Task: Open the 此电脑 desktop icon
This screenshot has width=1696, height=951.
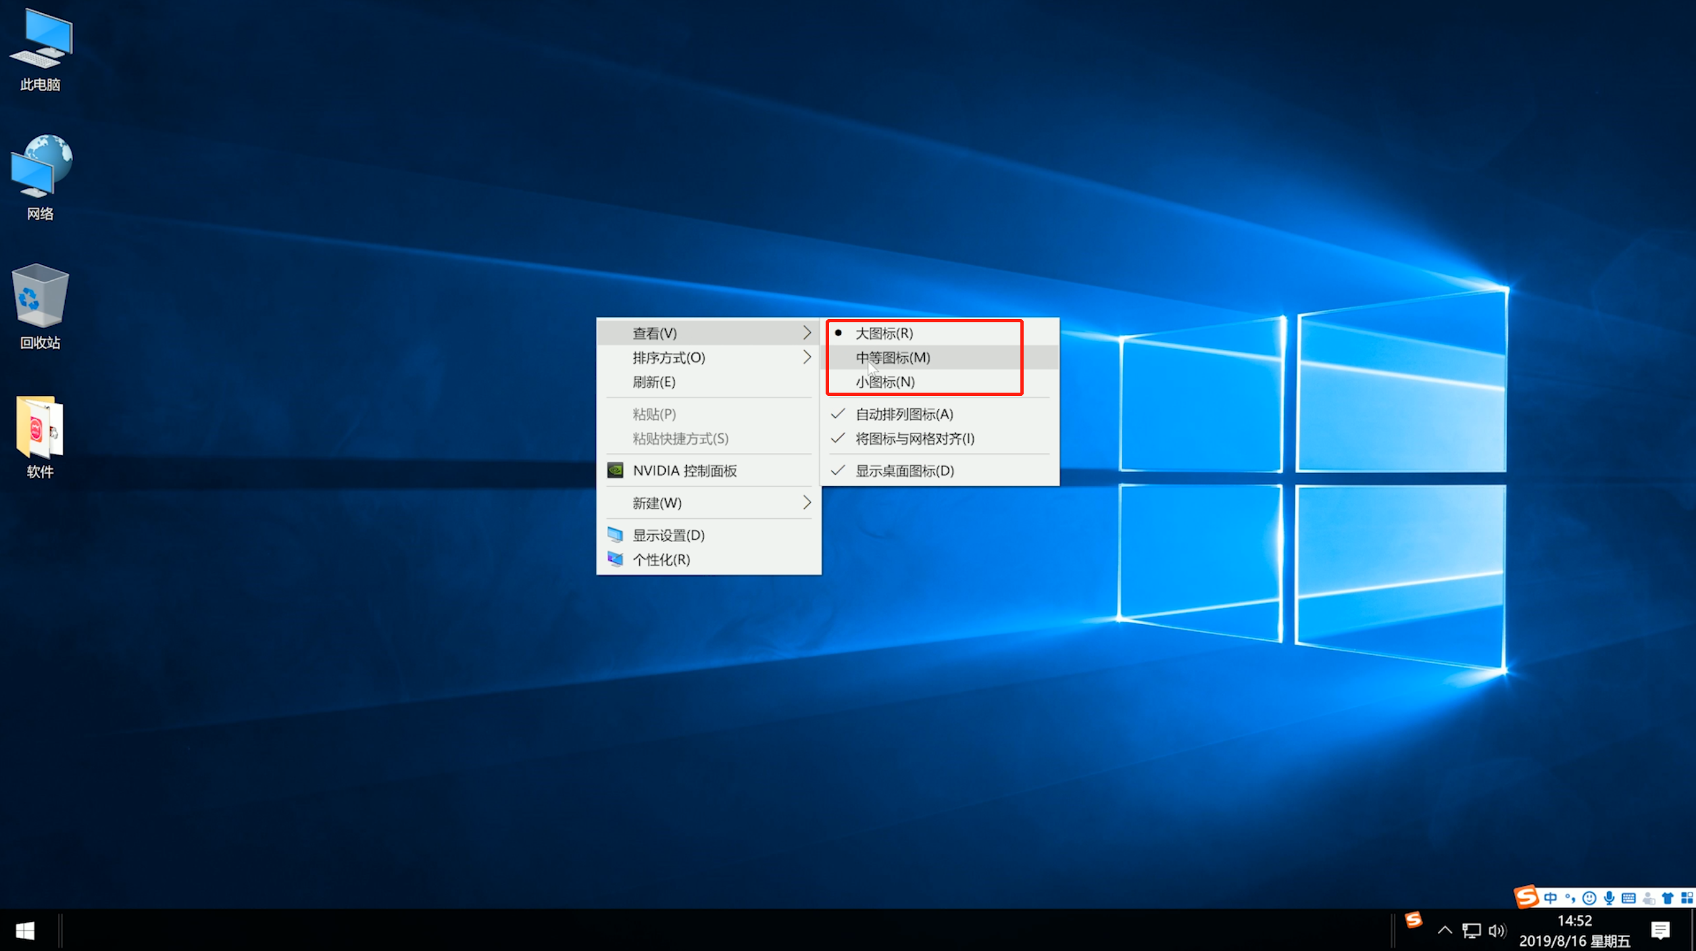Action: (x=40, y=49)
